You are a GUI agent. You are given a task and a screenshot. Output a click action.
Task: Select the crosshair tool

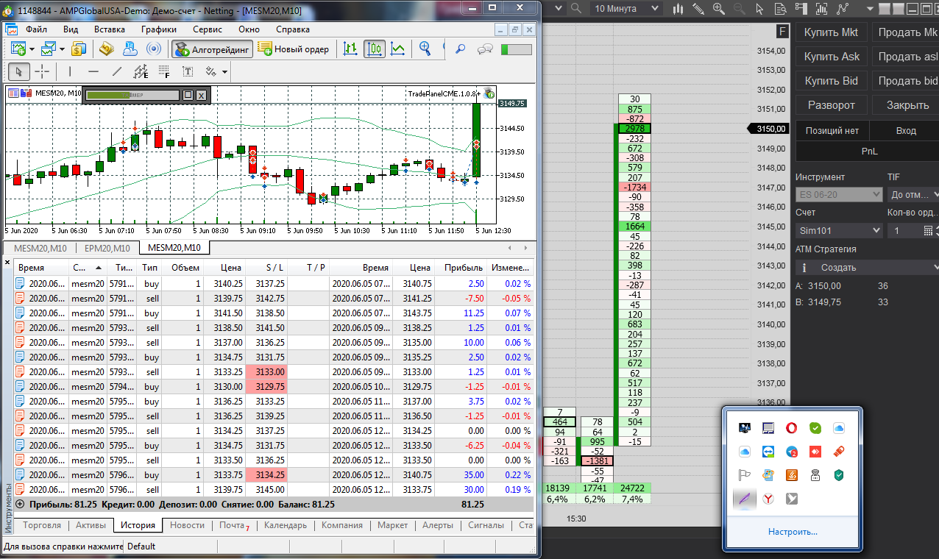pyautogui.click(x=42, y=71)
